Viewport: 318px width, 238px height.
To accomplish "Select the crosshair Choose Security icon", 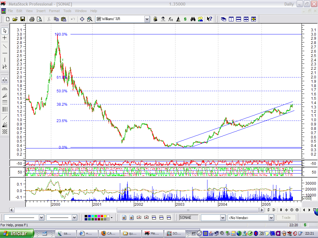I will tap(82, 19).
